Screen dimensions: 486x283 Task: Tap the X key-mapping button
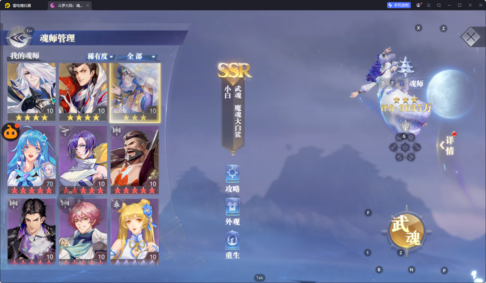pyautogui.click(x=419, y=28)
